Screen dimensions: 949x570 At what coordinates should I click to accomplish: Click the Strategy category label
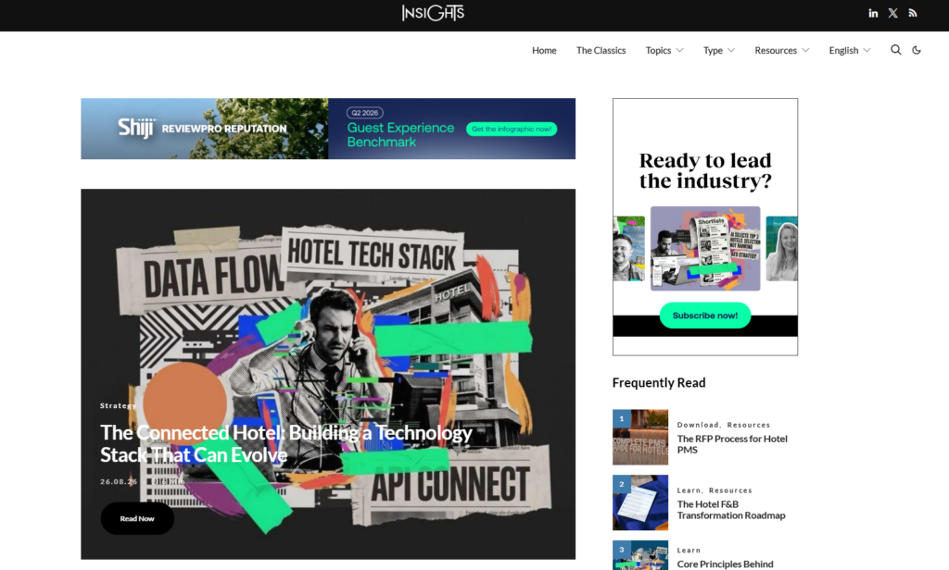pos(118,405)
